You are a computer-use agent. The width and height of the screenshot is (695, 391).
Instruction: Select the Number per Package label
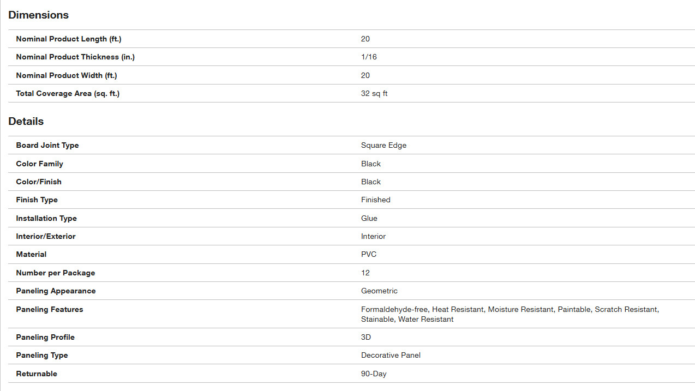(56, 273)
